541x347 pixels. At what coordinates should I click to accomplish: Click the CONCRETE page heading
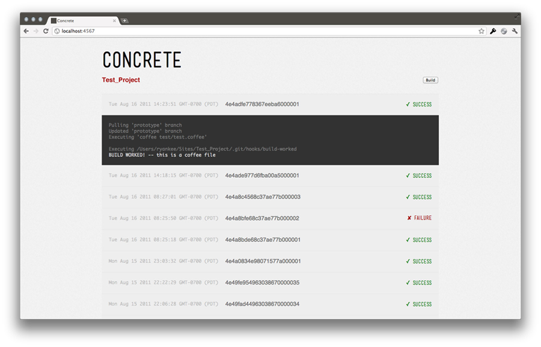[x=141, y=60]
